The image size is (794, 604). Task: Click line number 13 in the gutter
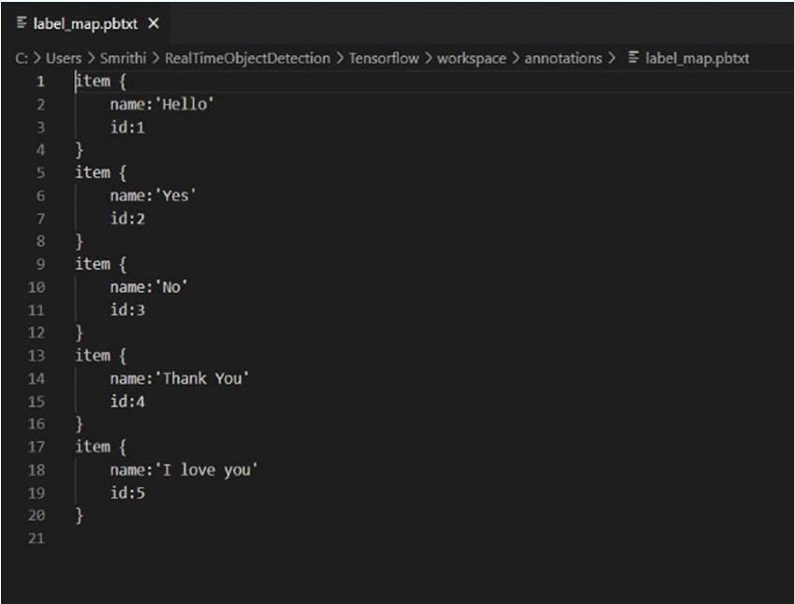[37, 355]
